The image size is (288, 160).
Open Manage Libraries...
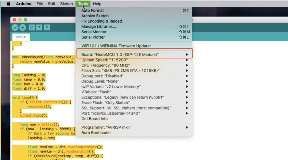click(134, 27)
